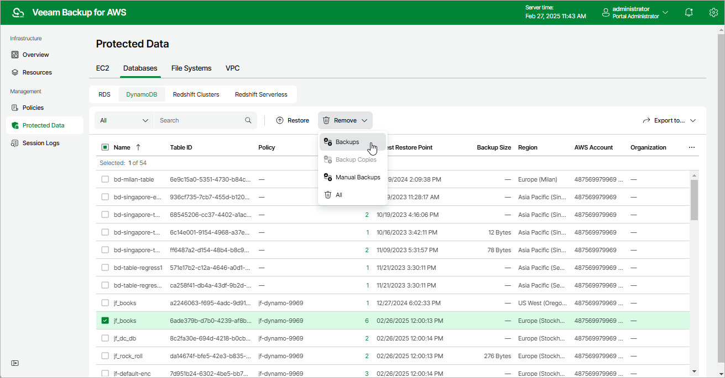Choose Manual Backups from the Remove menu
The width and height of the screenshot is (725, 378).
(357, 177)
